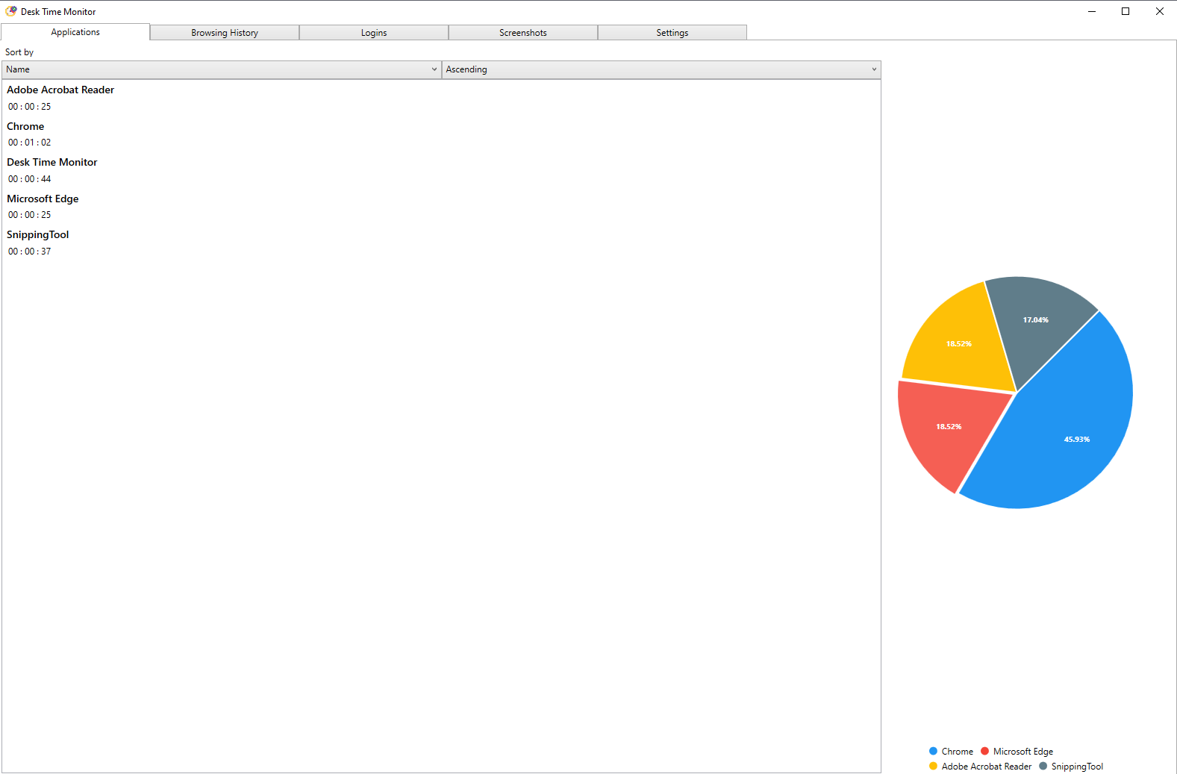Image resolution: width=1177 pixels, height=774 pixels.
Task: Minimize the Desk Time Monitor window
Action: point(1092,11)
